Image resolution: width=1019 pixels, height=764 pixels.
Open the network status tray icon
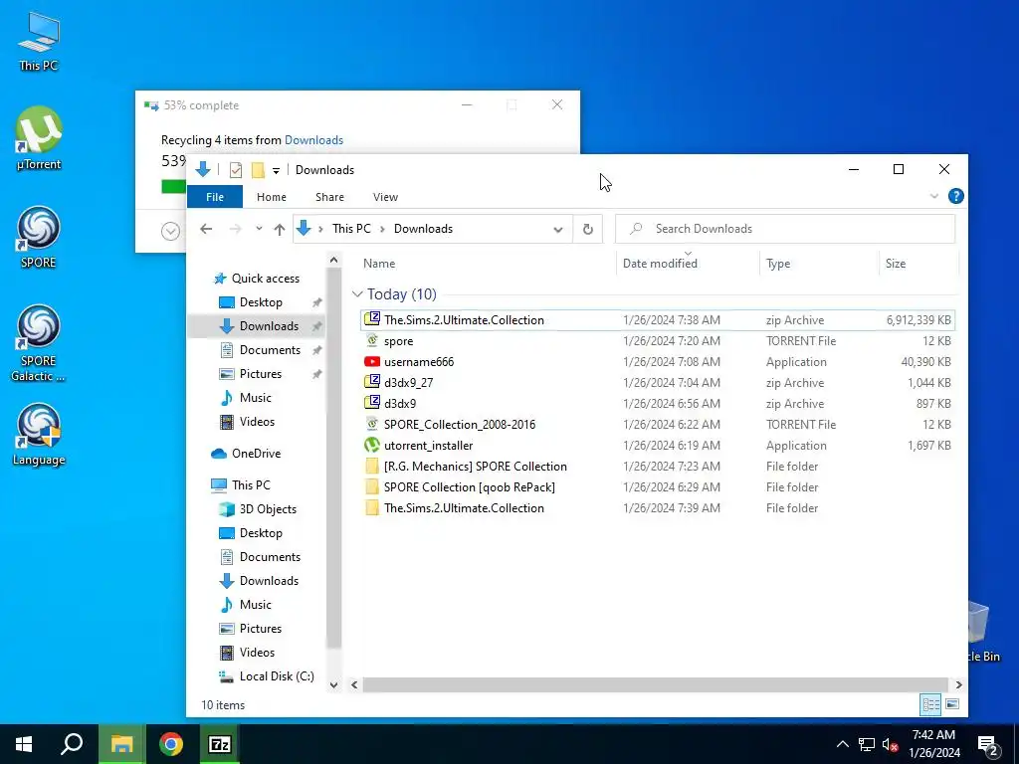click(x=867, y=744)
